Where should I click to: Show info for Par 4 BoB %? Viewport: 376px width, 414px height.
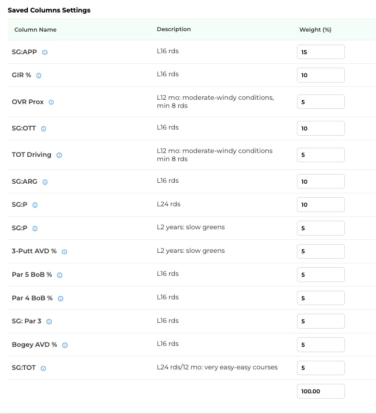(60, 298)
